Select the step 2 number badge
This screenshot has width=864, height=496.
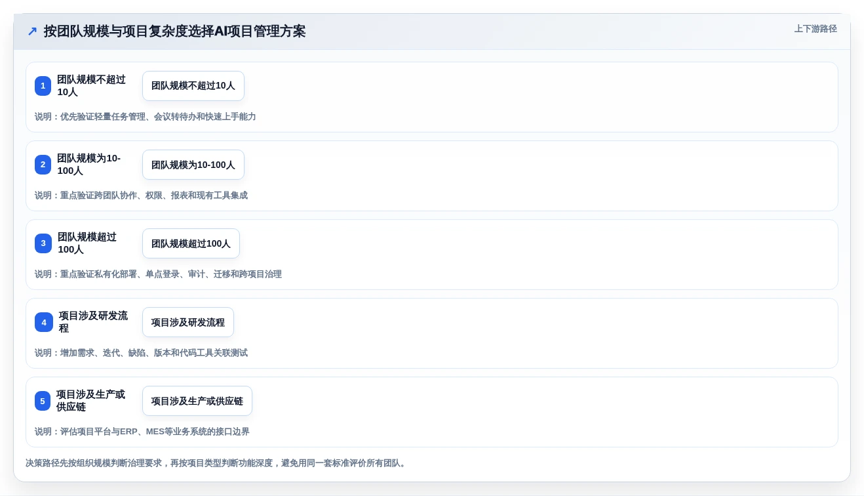click(x=43, y=165)
